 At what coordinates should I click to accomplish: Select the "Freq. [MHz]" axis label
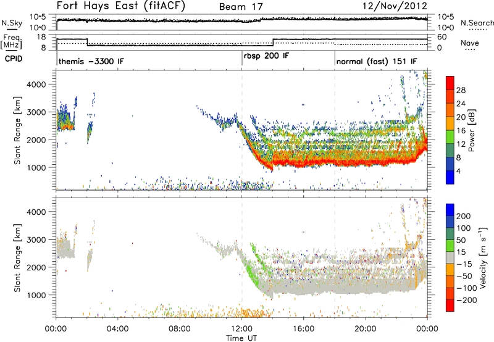pyautogui.click(x=11, y=42)
